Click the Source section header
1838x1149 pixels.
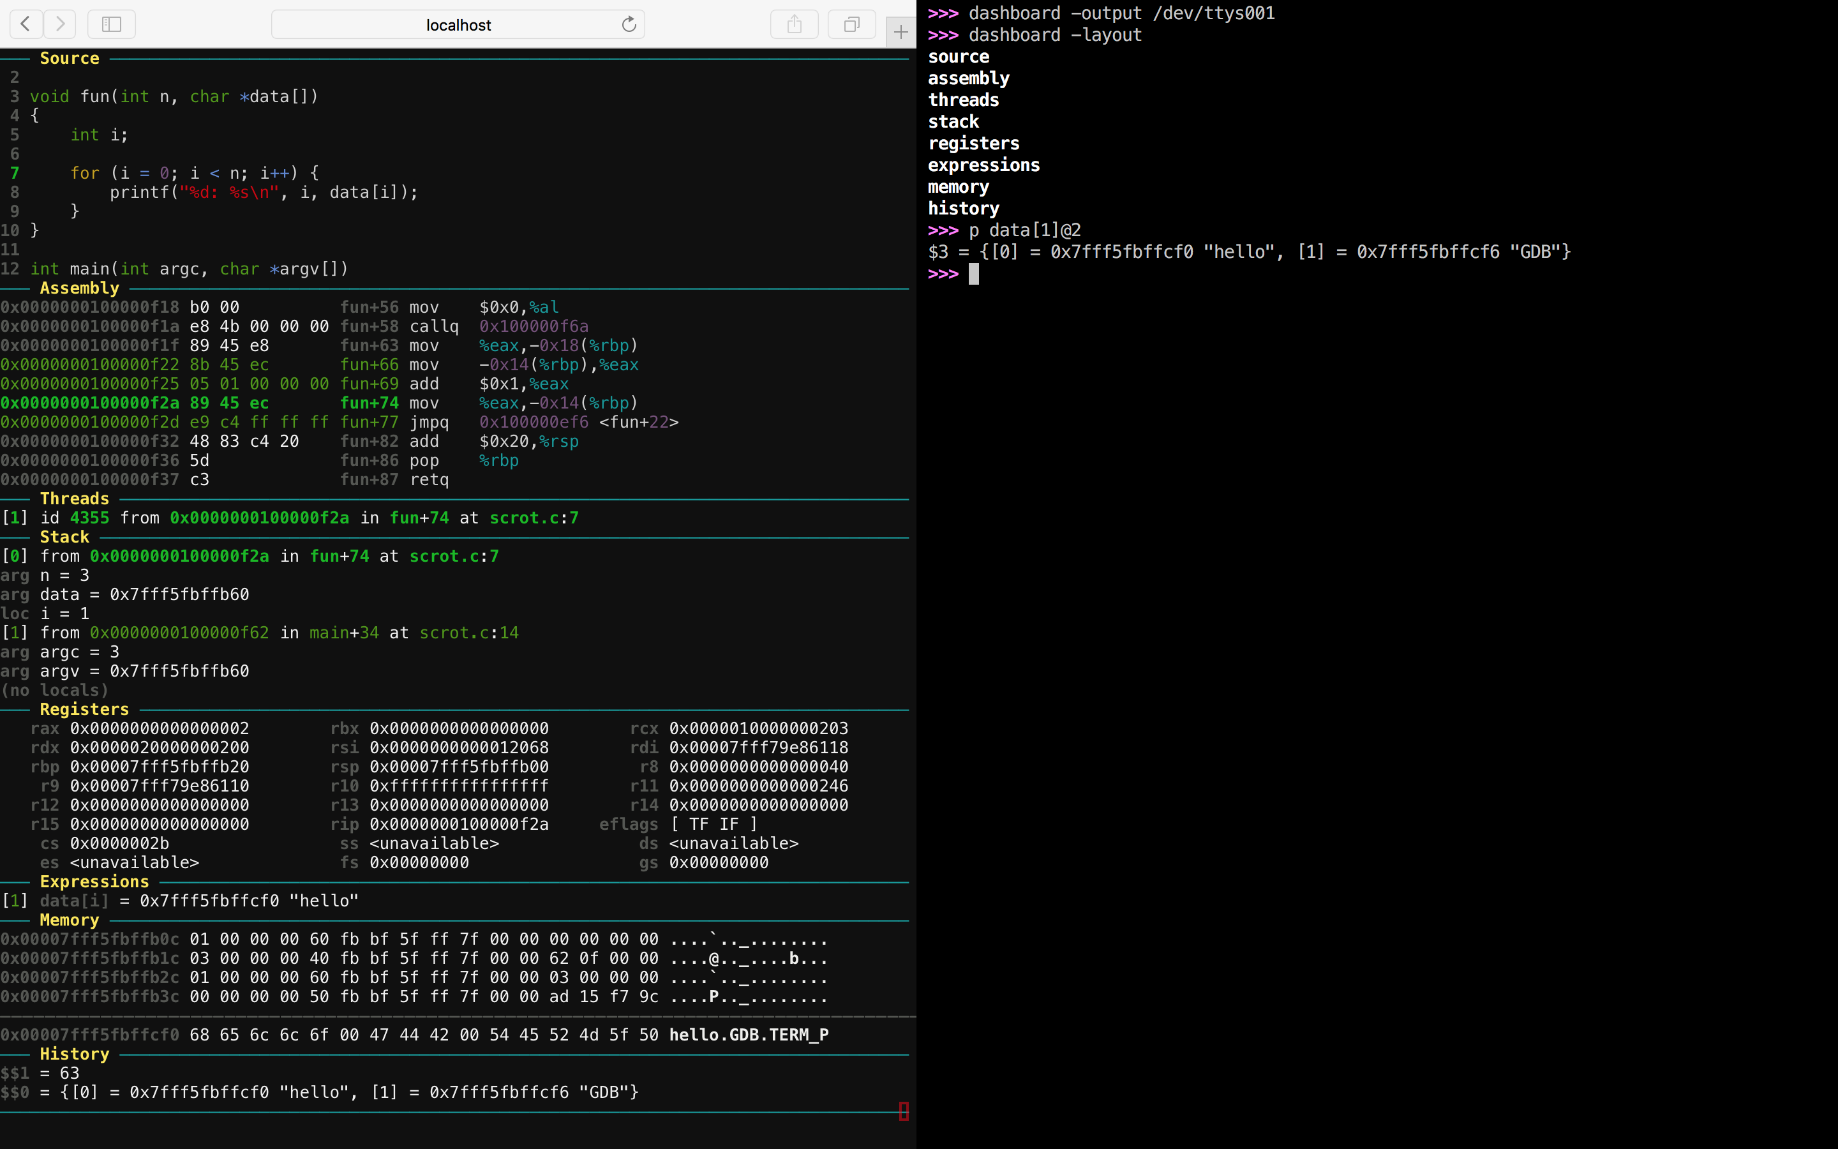click(69, 59)
